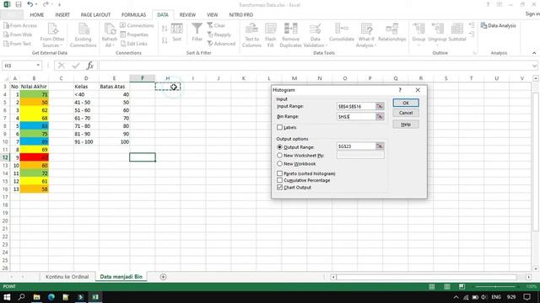Viewport: 540px width, 303px height.
Task: Enable Pareto (sorted histogram) checkbox
Action: [279, 173]
